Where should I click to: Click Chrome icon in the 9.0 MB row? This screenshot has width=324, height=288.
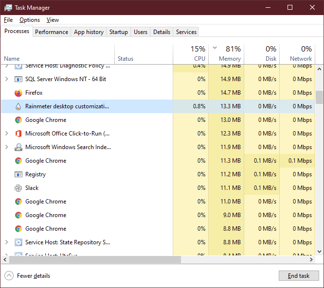coord(18,215)
